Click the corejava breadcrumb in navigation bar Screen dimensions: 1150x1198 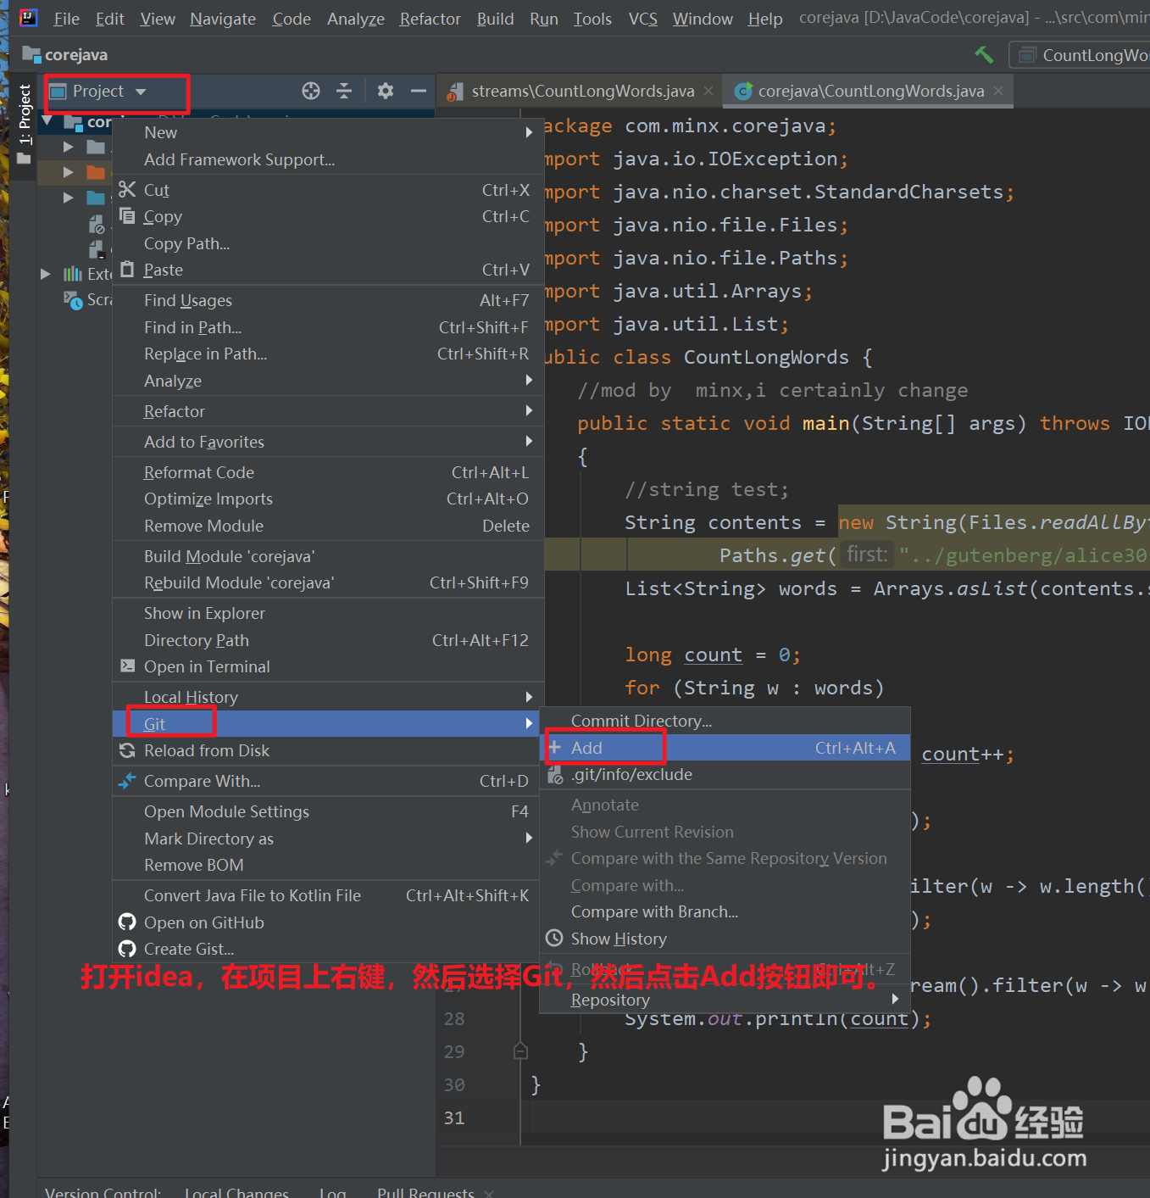tap(66, 55)
